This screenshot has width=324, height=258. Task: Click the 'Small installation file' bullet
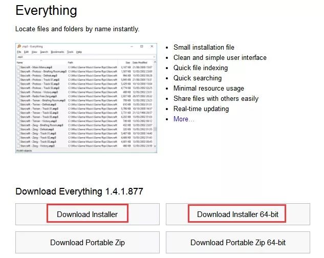tap(204, 47)
